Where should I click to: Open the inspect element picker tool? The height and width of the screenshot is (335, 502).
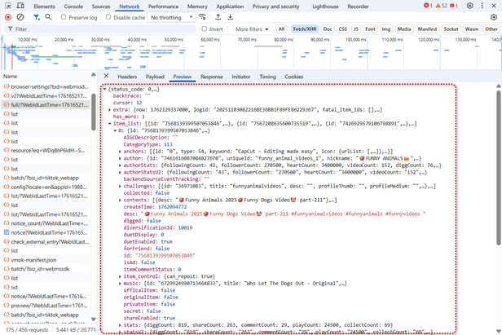click(x=7, y=6)
